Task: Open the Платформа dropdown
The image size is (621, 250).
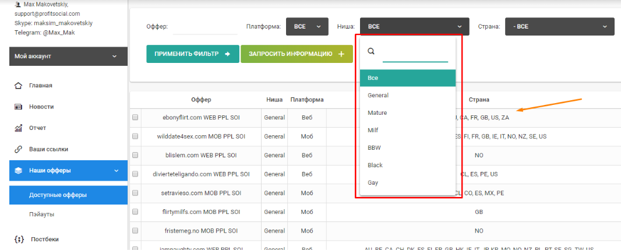Action: (x=308, y=27)
